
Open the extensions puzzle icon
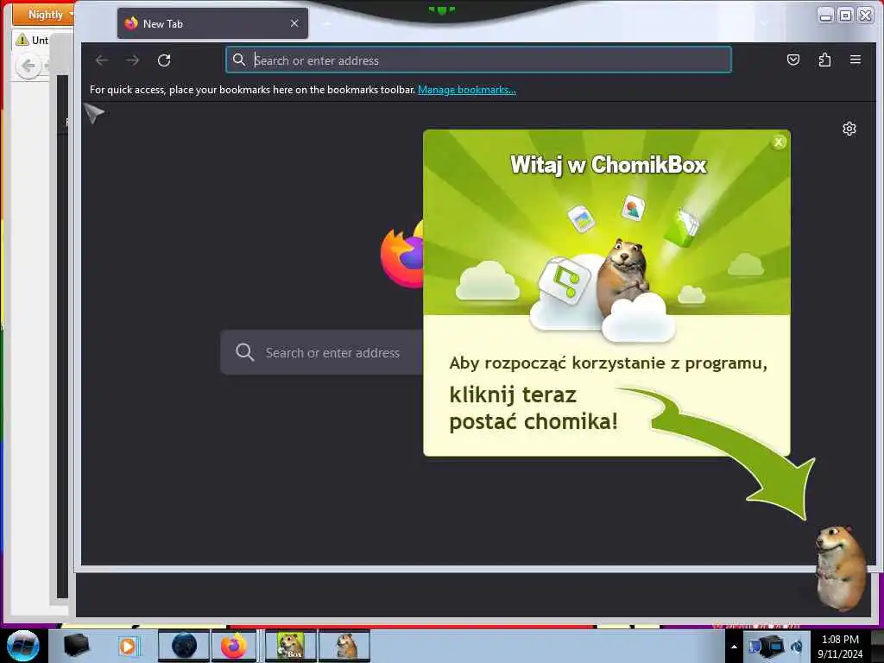pyautogui.click(x=824, y=60)
